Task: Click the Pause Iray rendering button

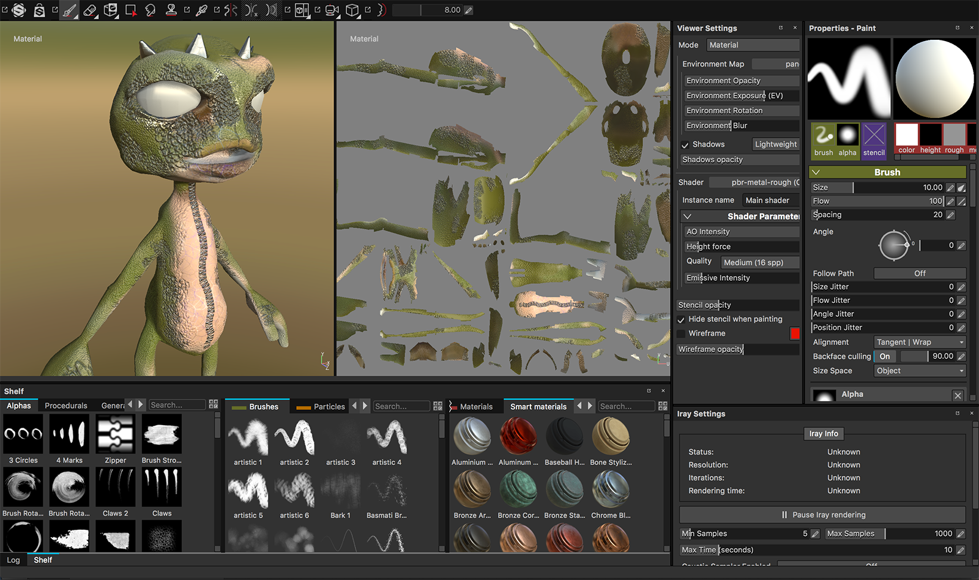Action: (823, 515)
